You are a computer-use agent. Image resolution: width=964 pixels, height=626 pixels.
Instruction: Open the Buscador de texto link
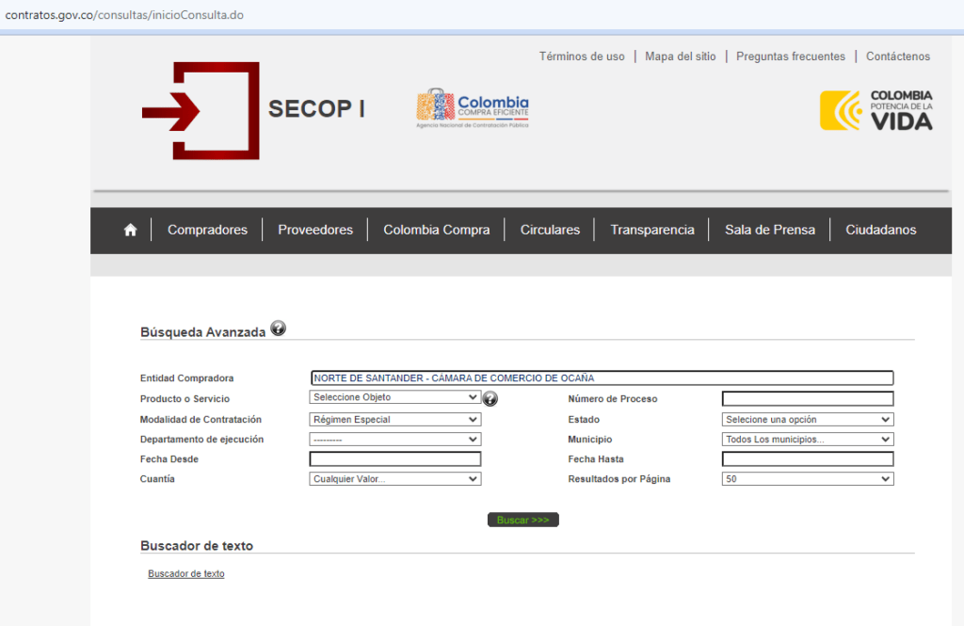point(186,573)
